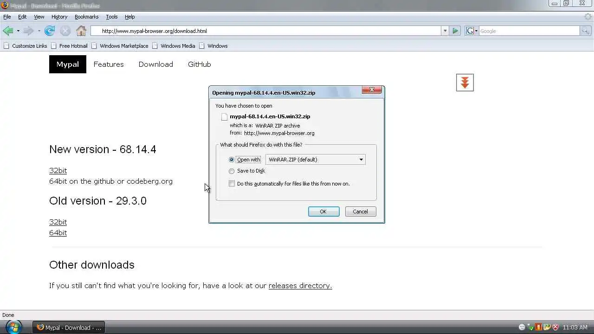
Task: Select the Open with radio option
Action: pyautogui.click(x=232, y=160)
